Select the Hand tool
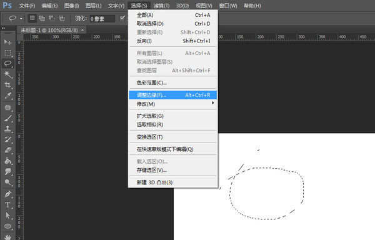The image size is (375, 240). pyautogui.click(x=7, y=237)
